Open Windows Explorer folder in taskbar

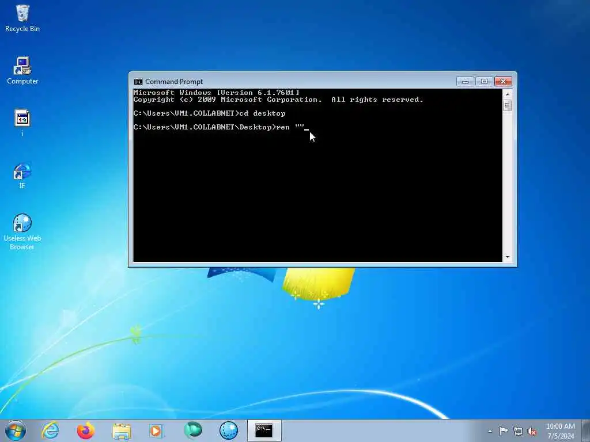pos(122,430)
